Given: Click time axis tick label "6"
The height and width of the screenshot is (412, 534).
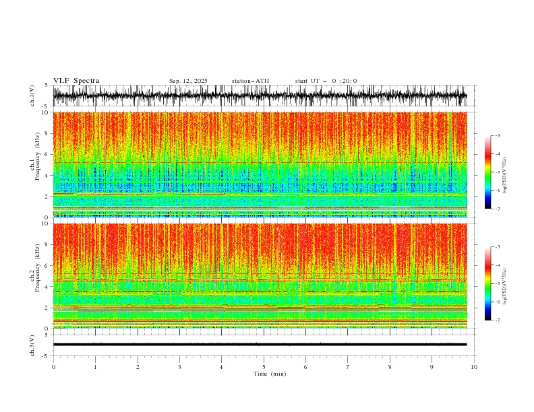Looking at the screenshot, I should 305,367.
